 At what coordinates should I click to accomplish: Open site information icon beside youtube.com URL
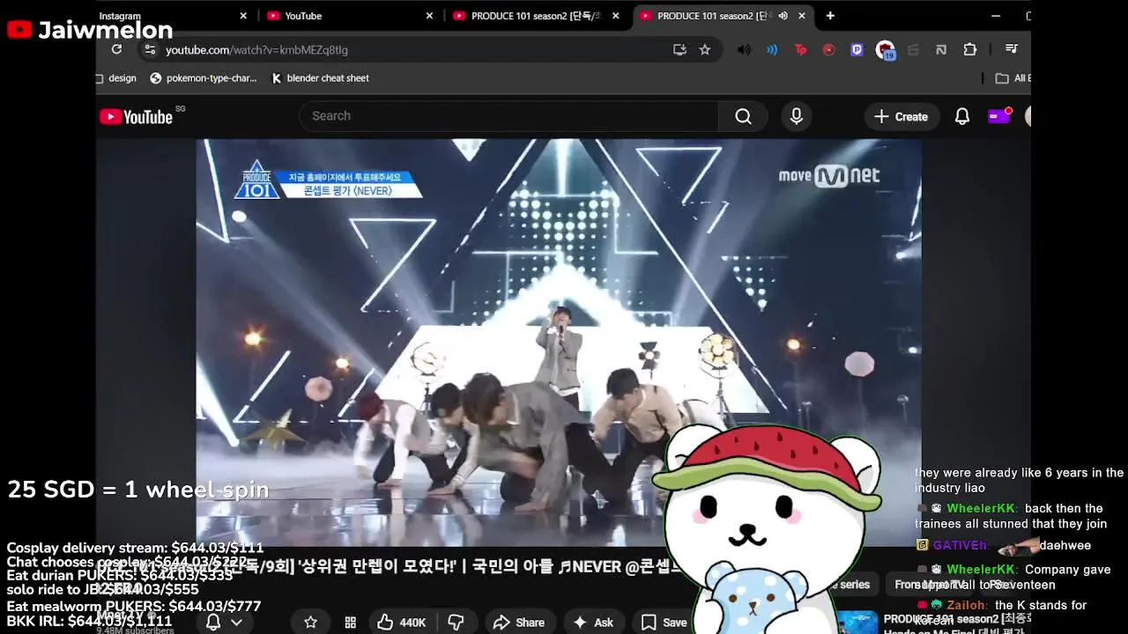coord(149,50)
